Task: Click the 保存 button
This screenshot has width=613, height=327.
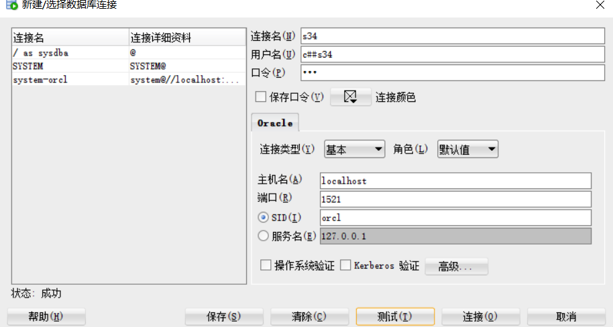Action: [224, 316]
